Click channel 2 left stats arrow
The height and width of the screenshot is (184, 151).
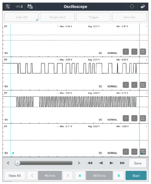[x=58, y=60]
